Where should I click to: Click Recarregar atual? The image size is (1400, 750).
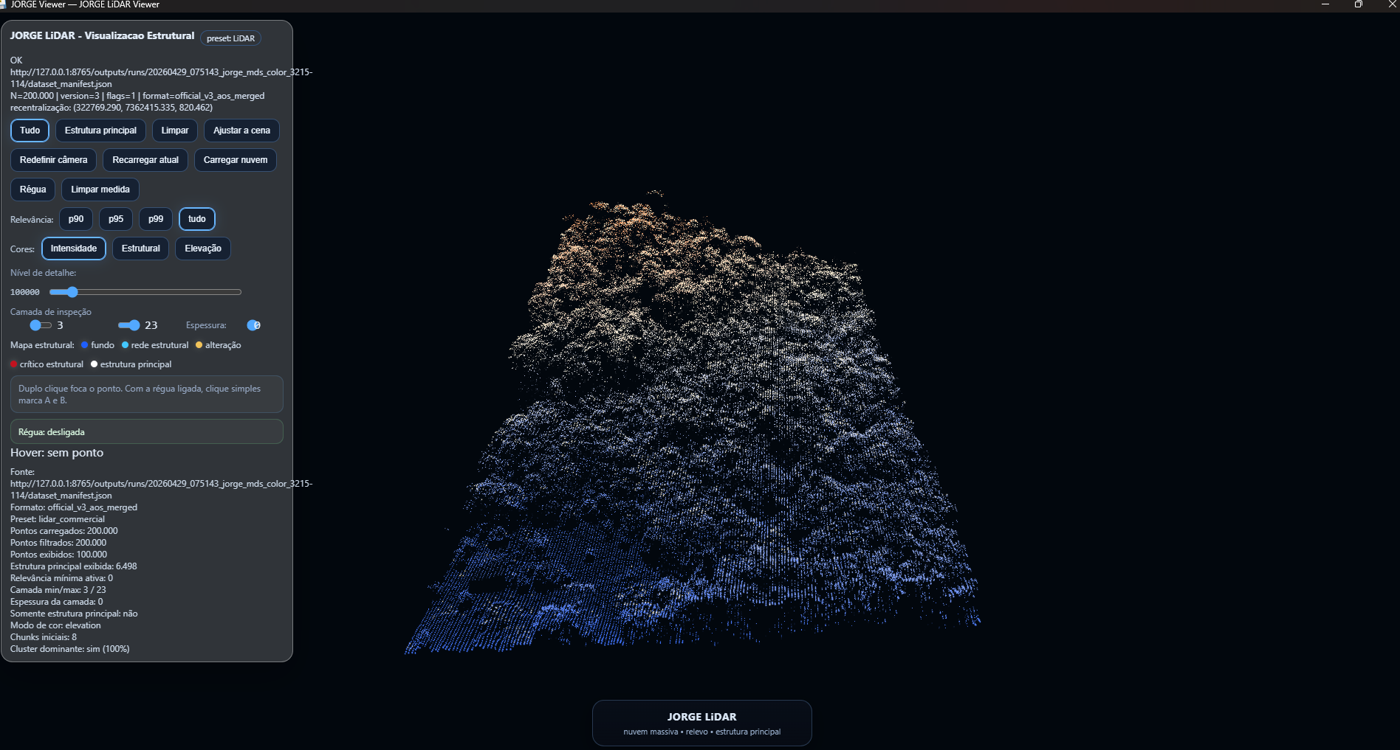click(x=145, y=160)
